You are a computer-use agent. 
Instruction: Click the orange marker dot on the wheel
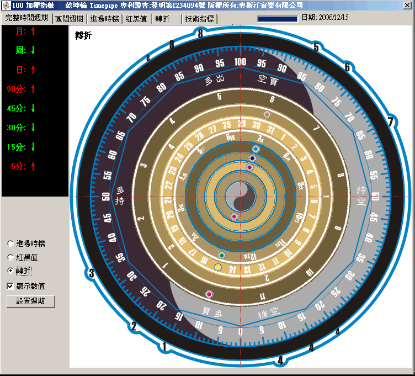pos(267,114)
